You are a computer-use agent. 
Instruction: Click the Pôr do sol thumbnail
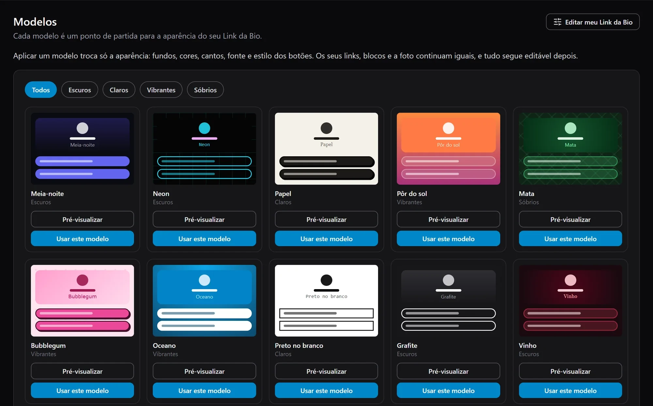coord(448,148)
